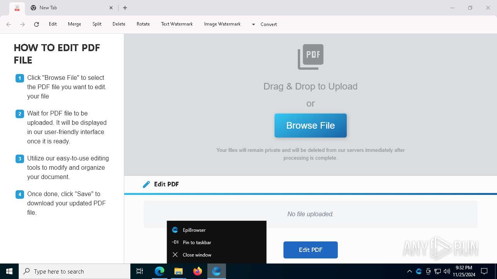Click the step 1 number badge
497x279 pixels.
point(20,78)
